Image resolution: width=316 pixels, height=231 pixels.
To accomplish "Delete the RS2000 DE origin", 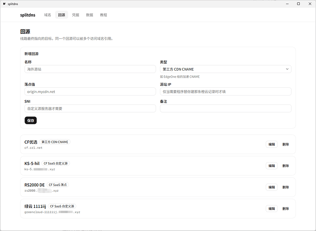I will coord(285,187).
